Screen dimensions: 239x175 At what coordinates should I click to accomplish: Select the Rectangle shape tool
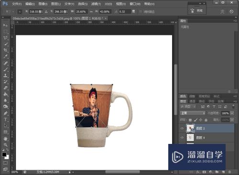5,132
